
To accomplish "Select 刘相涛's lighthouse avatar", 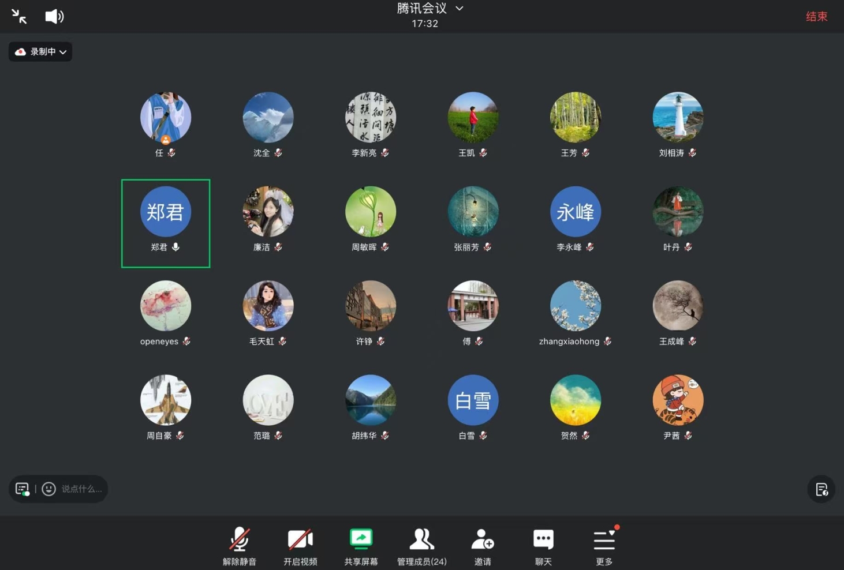I will click(678, 118).
